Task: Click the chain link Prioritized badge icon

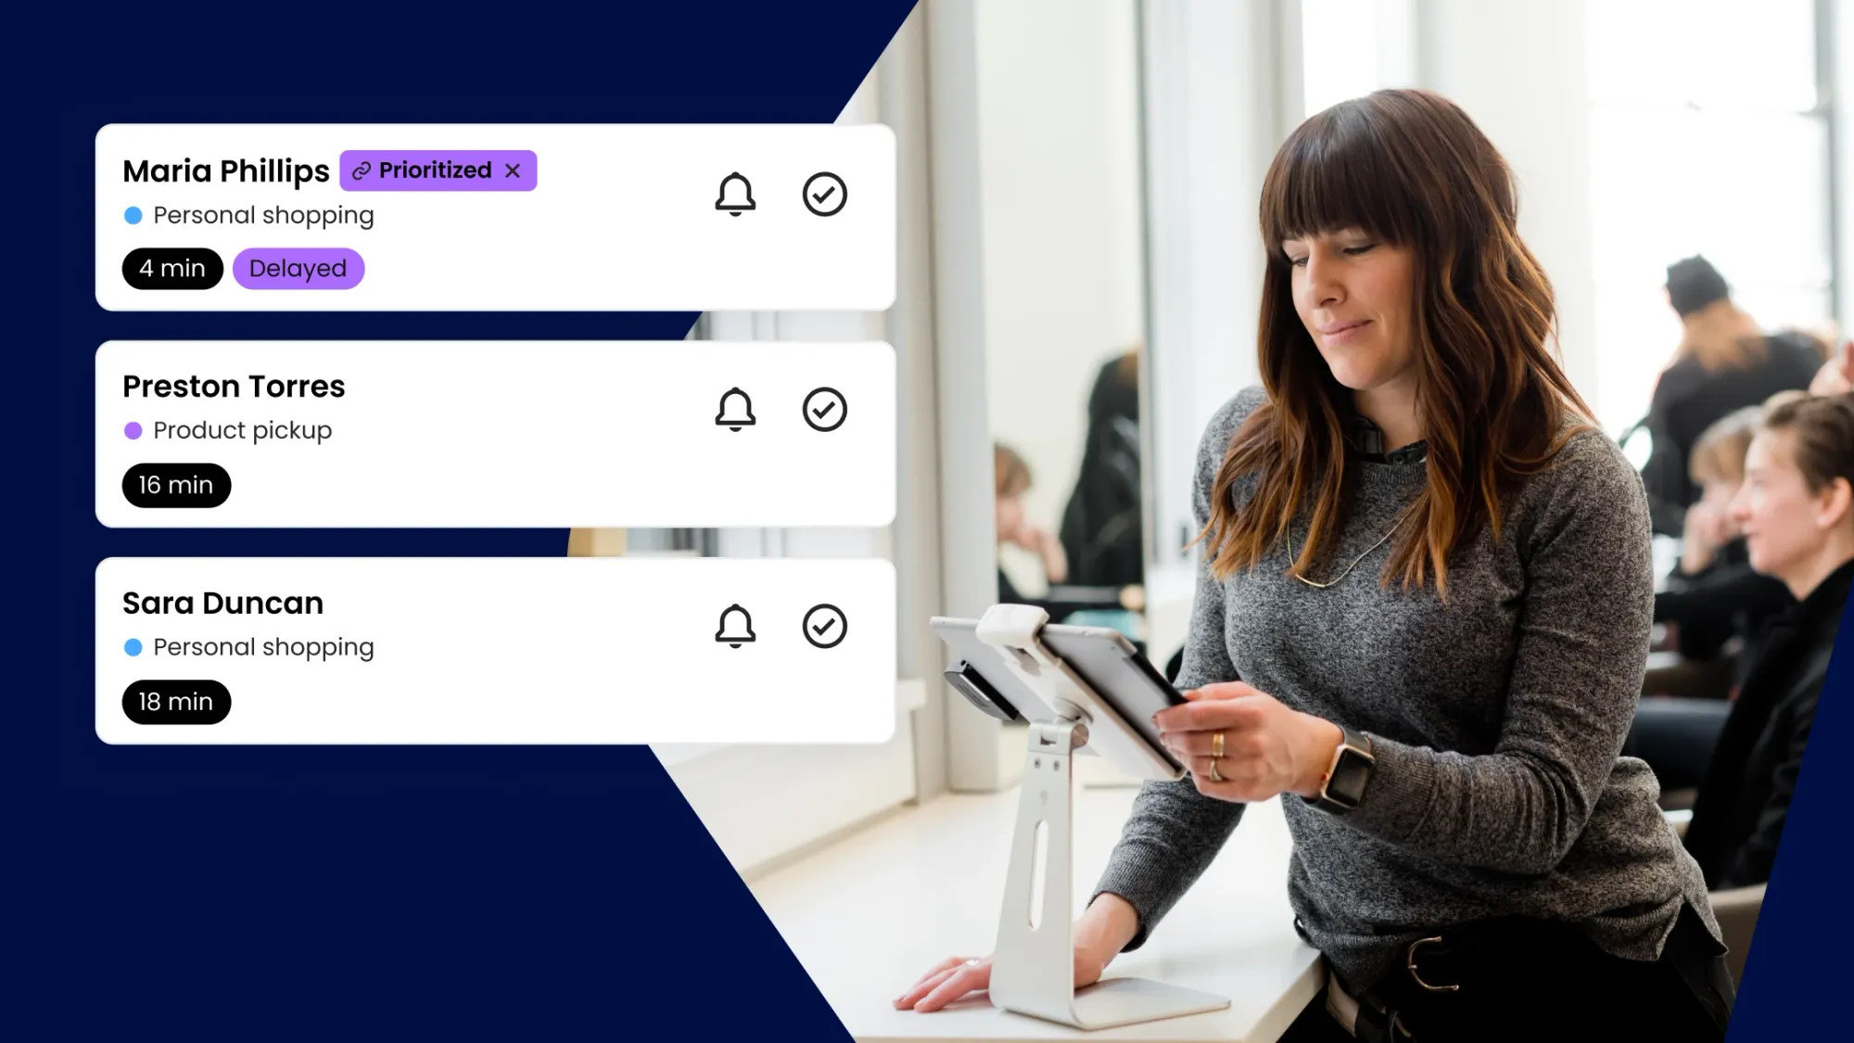Action: click(x=362, y=170)
